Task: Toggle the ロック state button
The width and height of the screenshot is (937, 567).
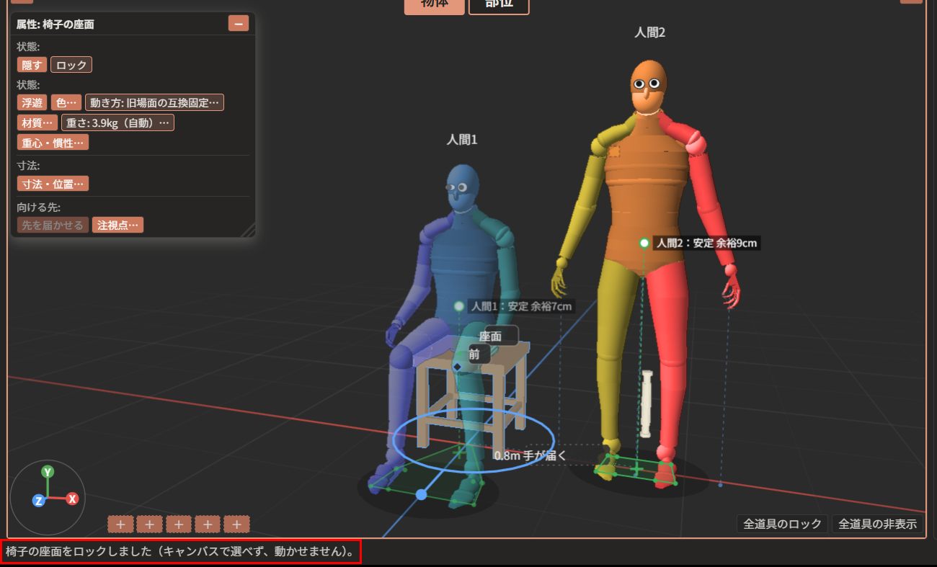Action: [71, 65]
